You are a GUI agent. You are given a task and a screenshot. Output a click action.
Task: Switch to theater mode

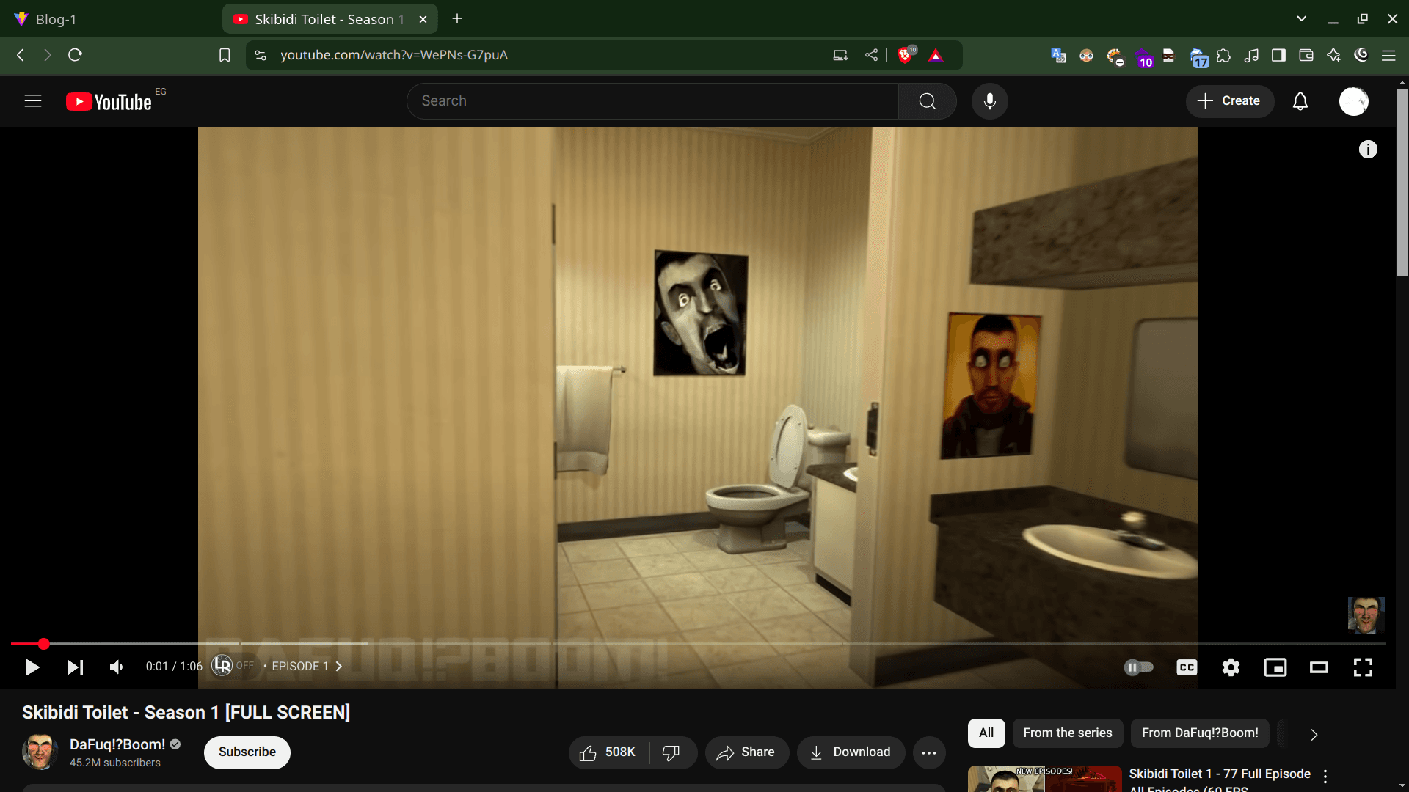(x=1319, y=667)
